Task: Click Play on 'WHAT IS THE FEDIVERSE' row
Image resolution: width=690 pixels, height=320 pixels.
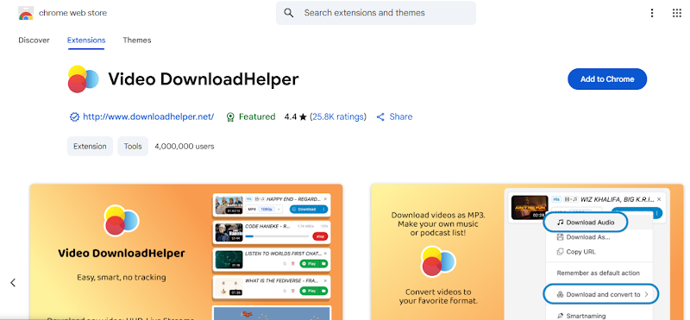Action: pos(314,291)
